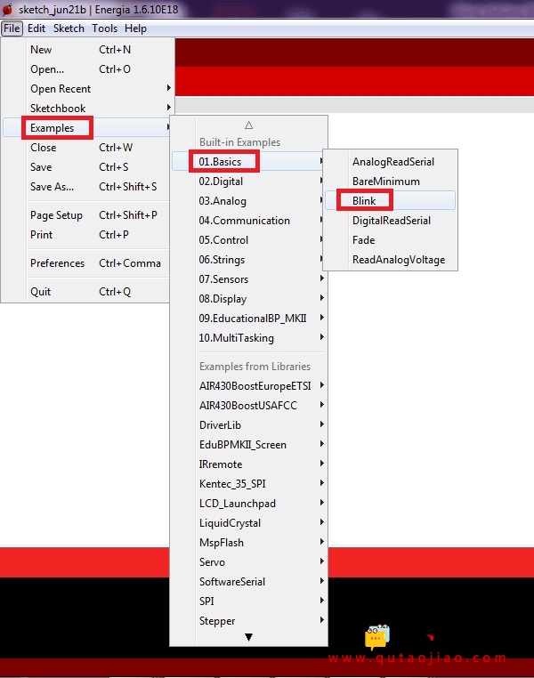This screenshot has width=534, height=678.
Task: Choose Save from the File menu
Action: tap(86, 167)
